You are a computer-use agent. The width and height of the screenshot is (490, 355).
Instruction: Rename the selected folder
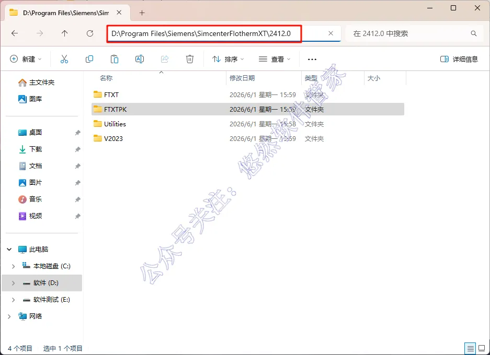[140, 59]
